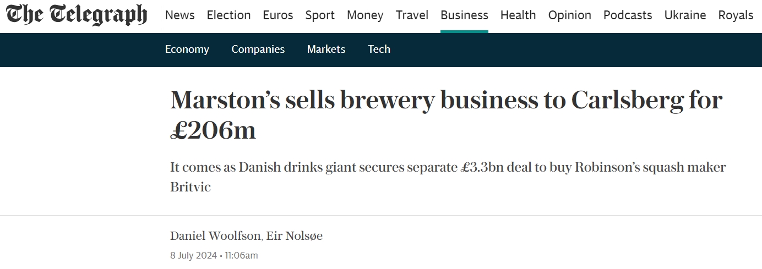Open author Eir Nolsøe's profile
762x269 pixels.
coord(295,236)
